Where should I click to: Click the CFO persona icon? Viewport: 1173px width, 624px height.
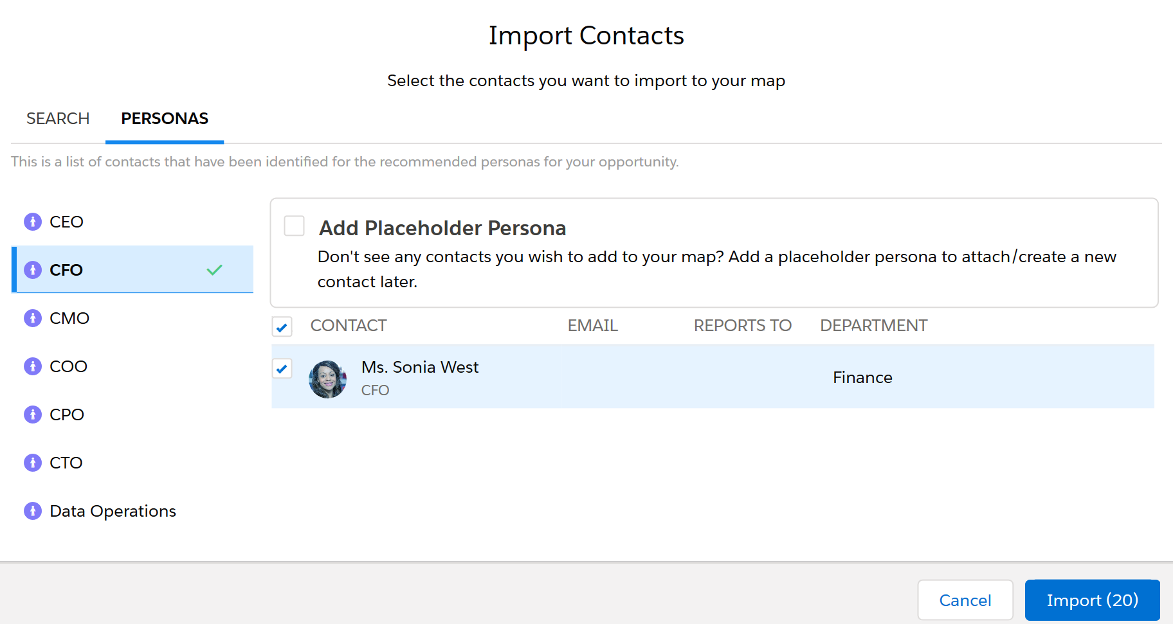(x=33, y=270)
